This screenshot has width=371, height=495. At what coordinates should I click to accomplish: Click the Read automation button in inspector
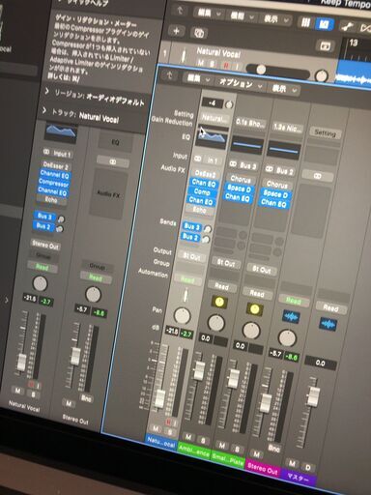(43, 267)
